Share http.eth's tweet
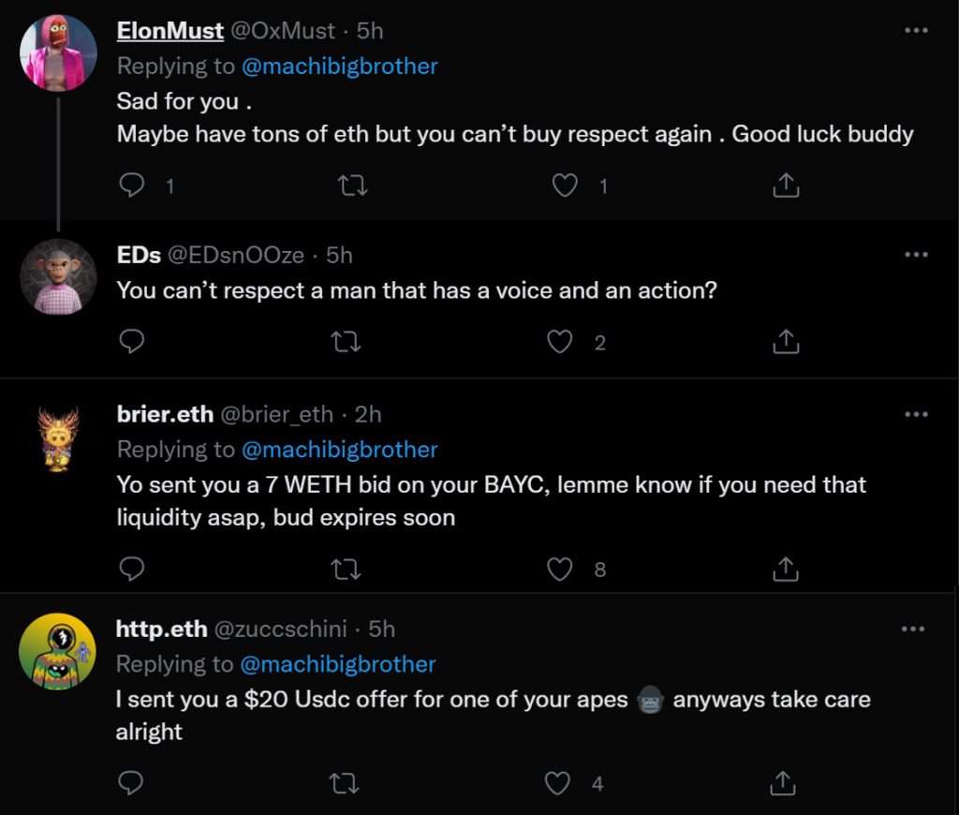The width and height of the screenshot is (959, 815). coord(782,783)
